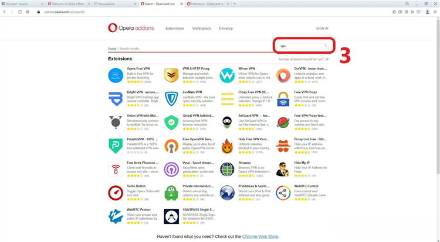
Task: Open the Hola Free VPN flame icon
Action: pyautogui.click(x=227, y=146)
